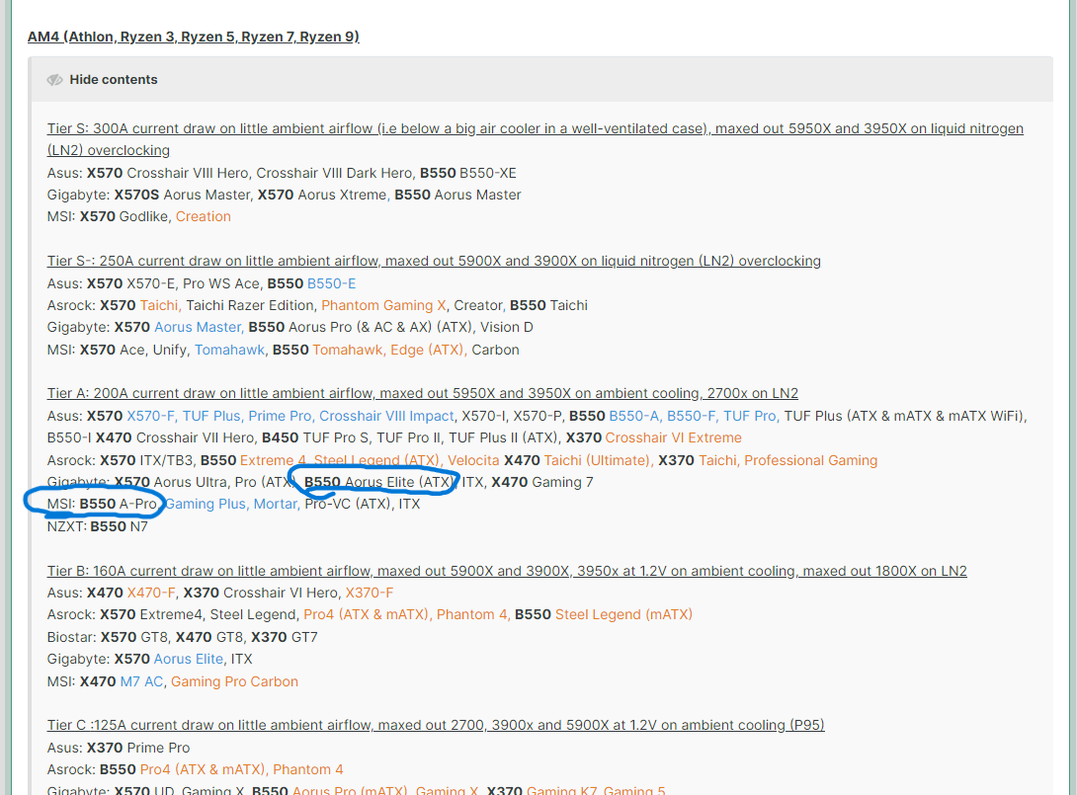Open the MSI X570 Creation link
This screenshot has width=1077, height=795.
point(204,216)
